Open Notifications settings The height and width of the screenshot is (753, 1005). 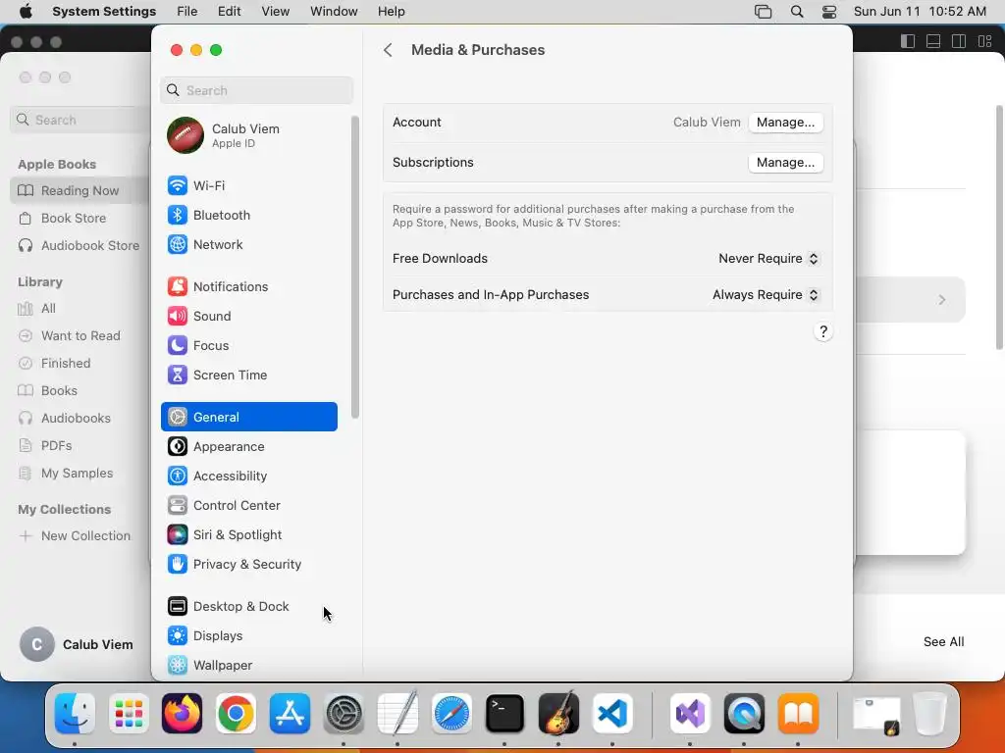248,287
